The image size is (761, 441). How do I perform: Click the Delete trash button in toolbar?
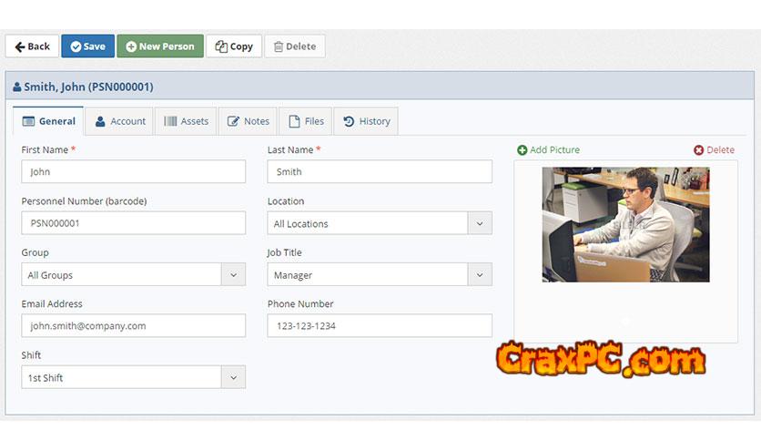294,46
